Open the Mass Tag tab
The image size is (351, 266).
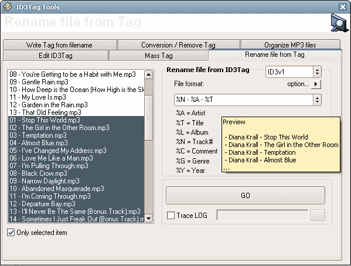click(159, 56)
